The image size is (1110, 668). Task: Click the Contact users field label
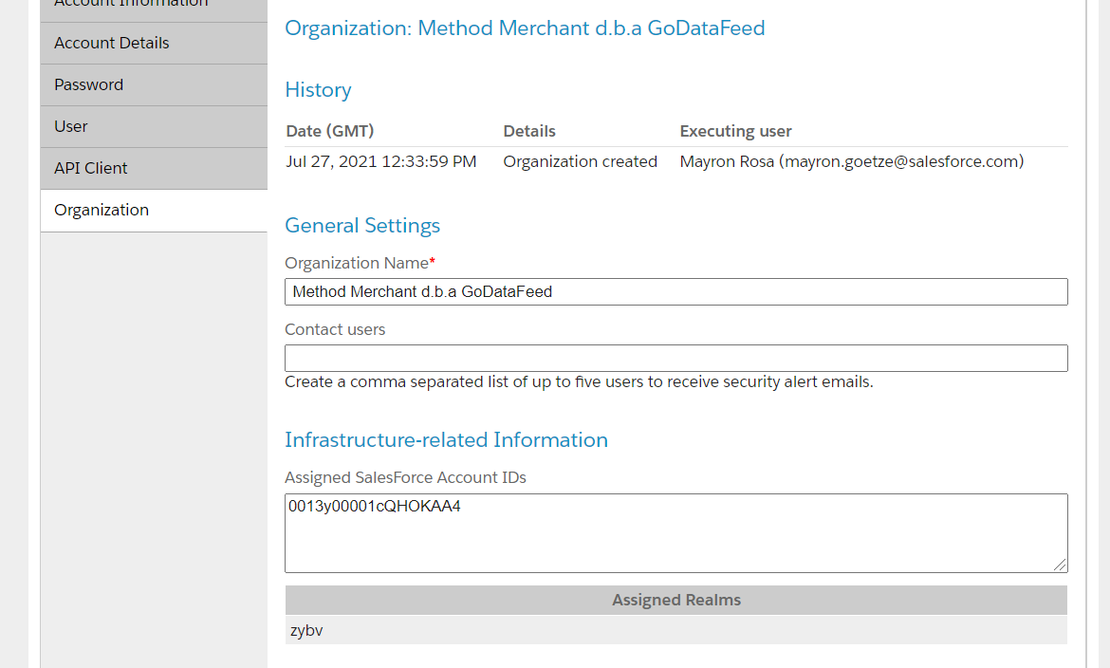click(335, 329)
